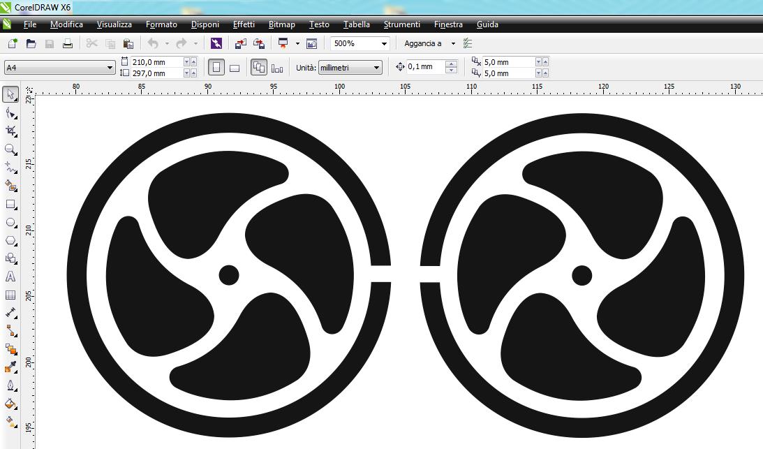
Task: Open the Strumenti menu
Action: 402,24
